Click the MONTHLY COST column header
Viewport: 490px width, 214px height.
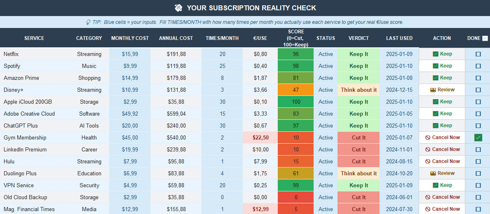130,38
